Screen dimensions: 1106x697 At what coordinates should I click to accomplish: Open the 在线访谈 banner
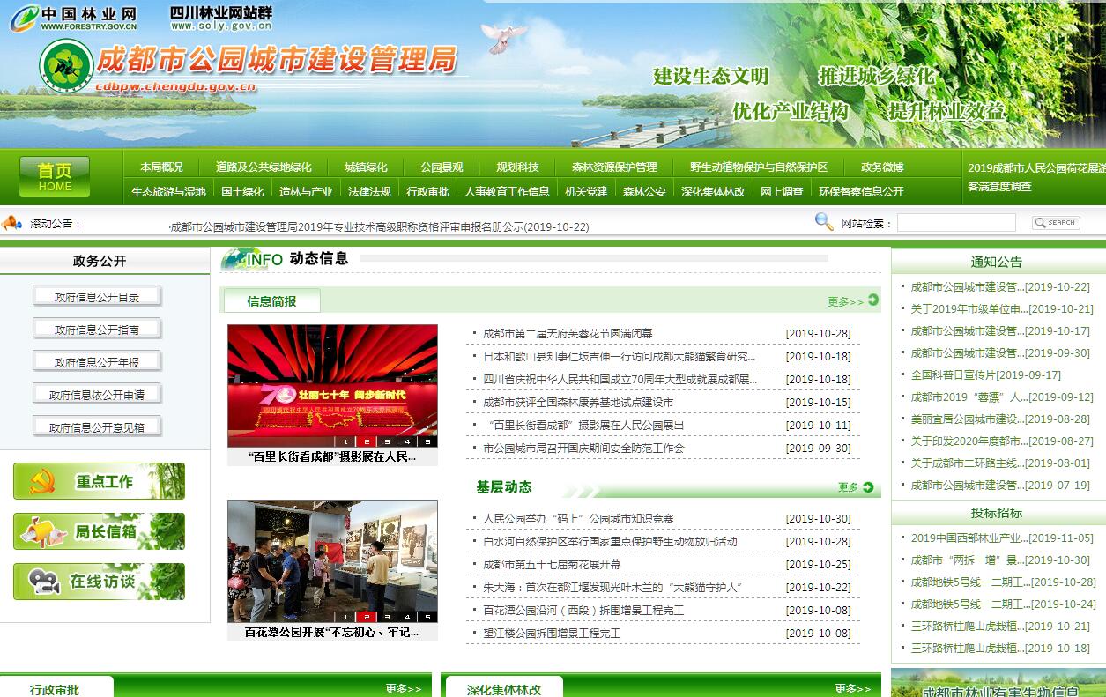[x=99, y=582]
